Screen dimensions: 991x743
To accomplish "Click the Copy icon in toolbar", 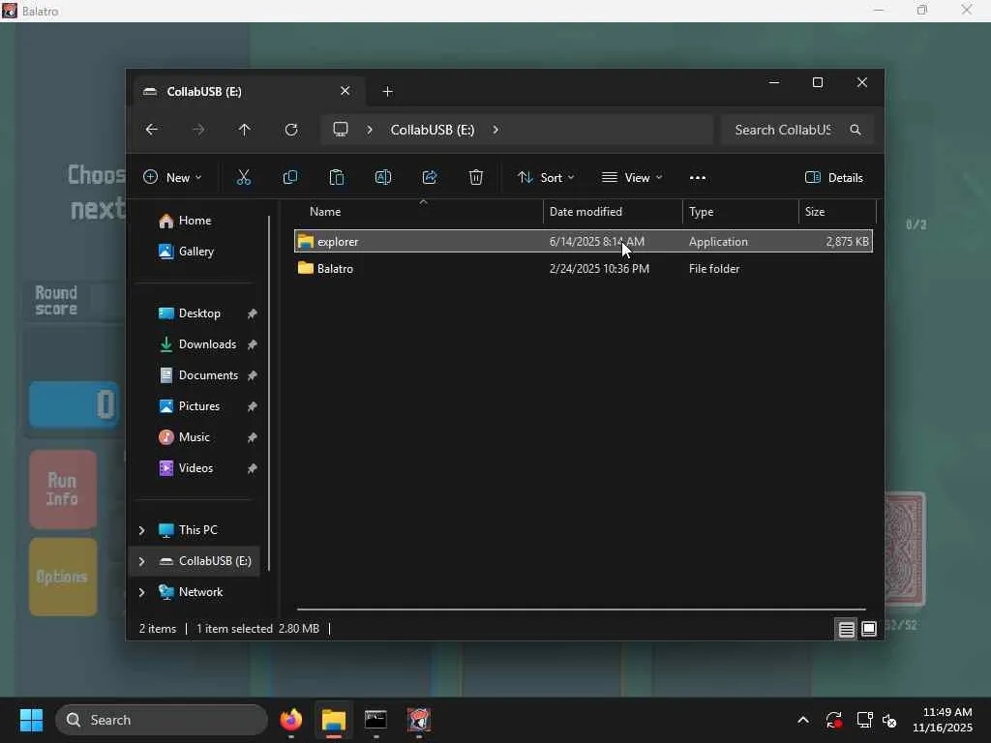I will [x=290, y=178].
